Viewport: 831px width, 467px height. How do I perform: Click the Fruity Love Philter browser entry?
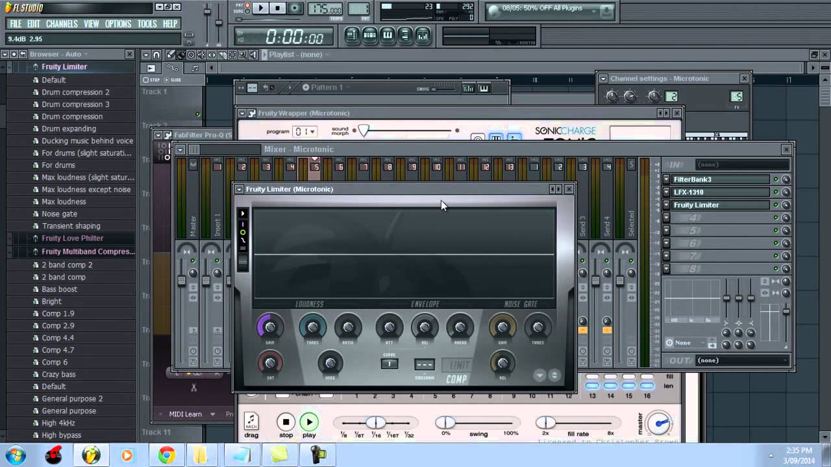point(73,238)
